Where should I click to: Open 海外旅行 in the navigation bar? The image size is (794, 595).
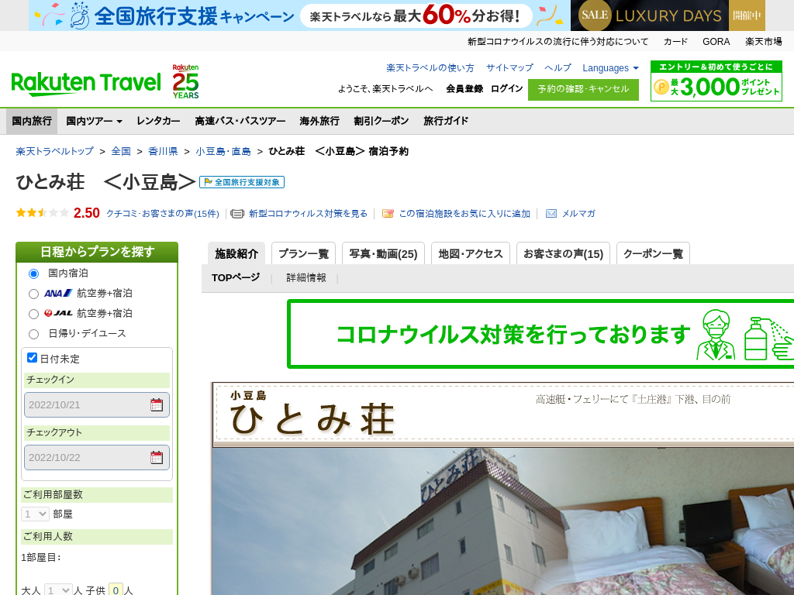pyautogui.click(x=319, y=122)
